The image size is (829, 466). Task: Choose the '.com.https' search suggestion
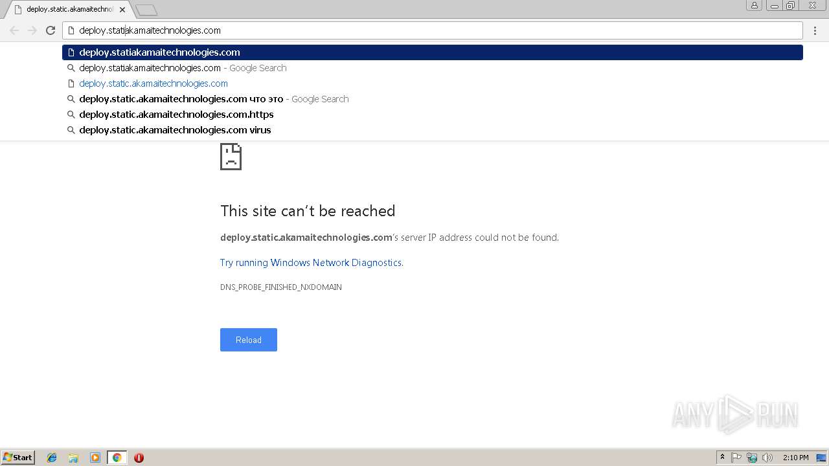[433, 115]
